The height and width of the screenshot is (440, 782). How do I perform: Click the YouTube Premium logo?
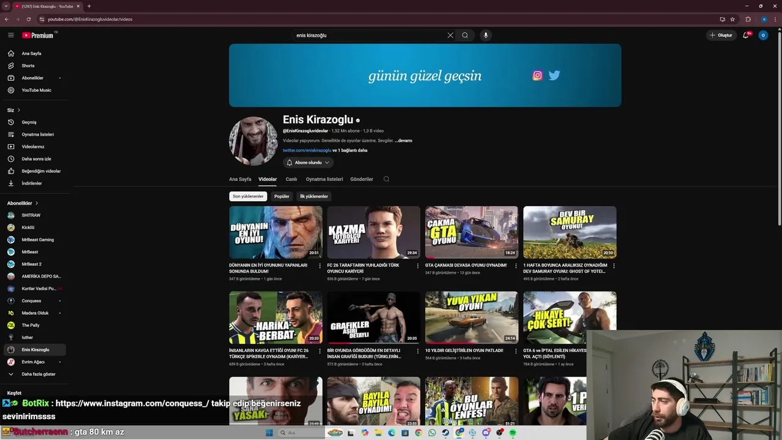[x=38, y=35]
